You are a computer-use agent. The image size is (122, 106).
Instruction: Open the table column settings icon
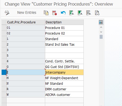coord(101,22)
